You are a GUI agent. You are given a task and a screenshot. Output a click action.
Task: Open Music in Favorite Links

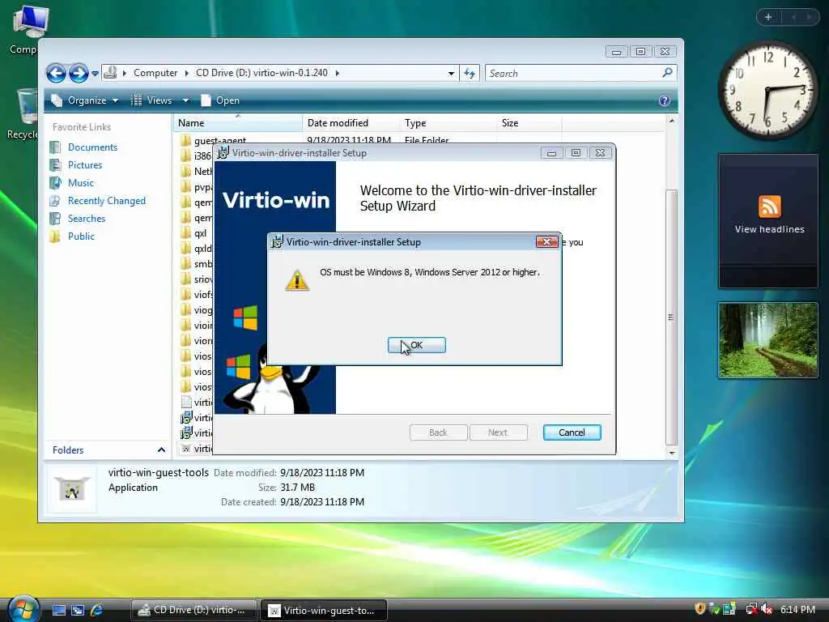(x=80, y=183)
